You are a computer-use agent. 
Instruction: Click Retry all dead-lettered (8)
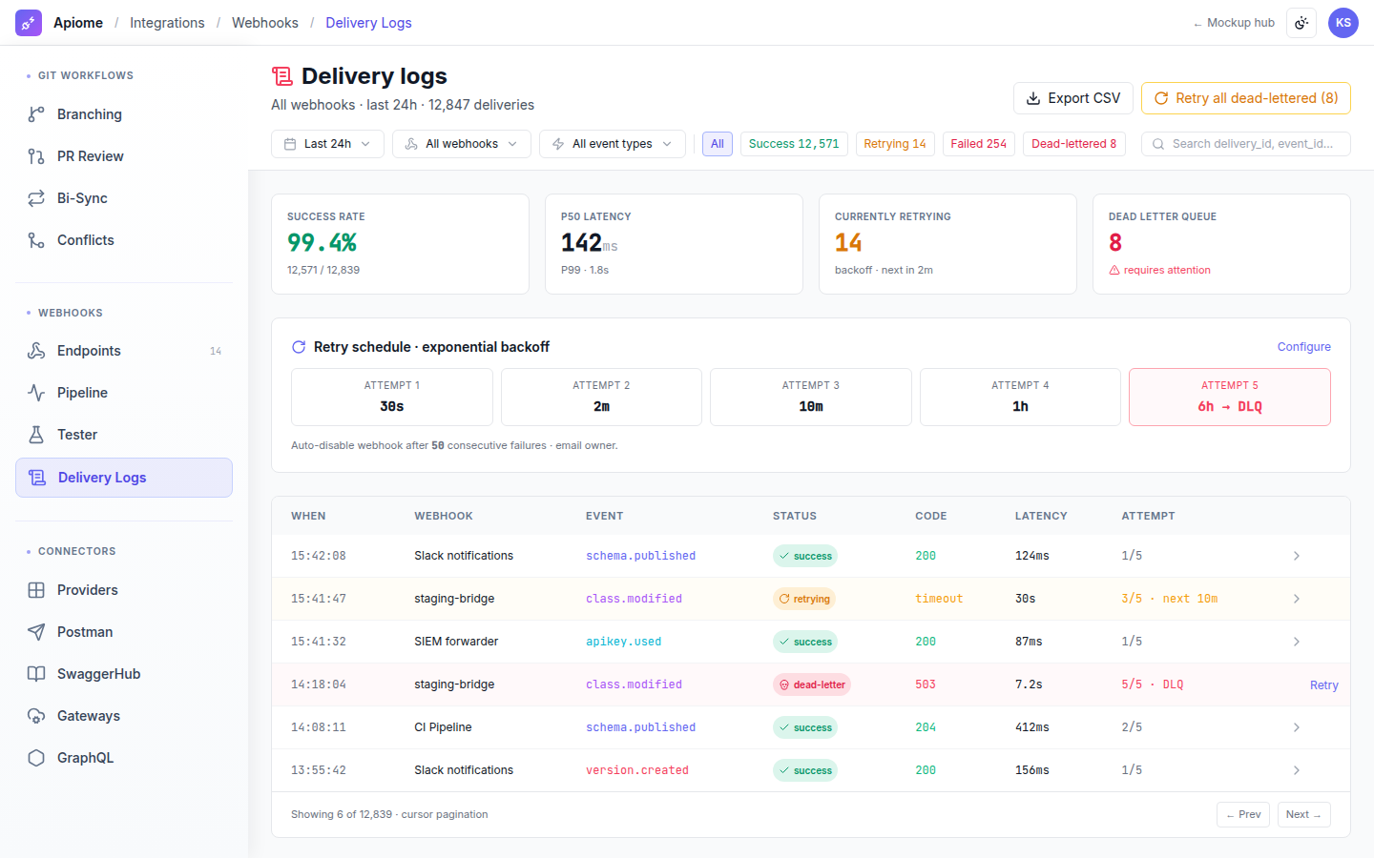pos(1246,98)
